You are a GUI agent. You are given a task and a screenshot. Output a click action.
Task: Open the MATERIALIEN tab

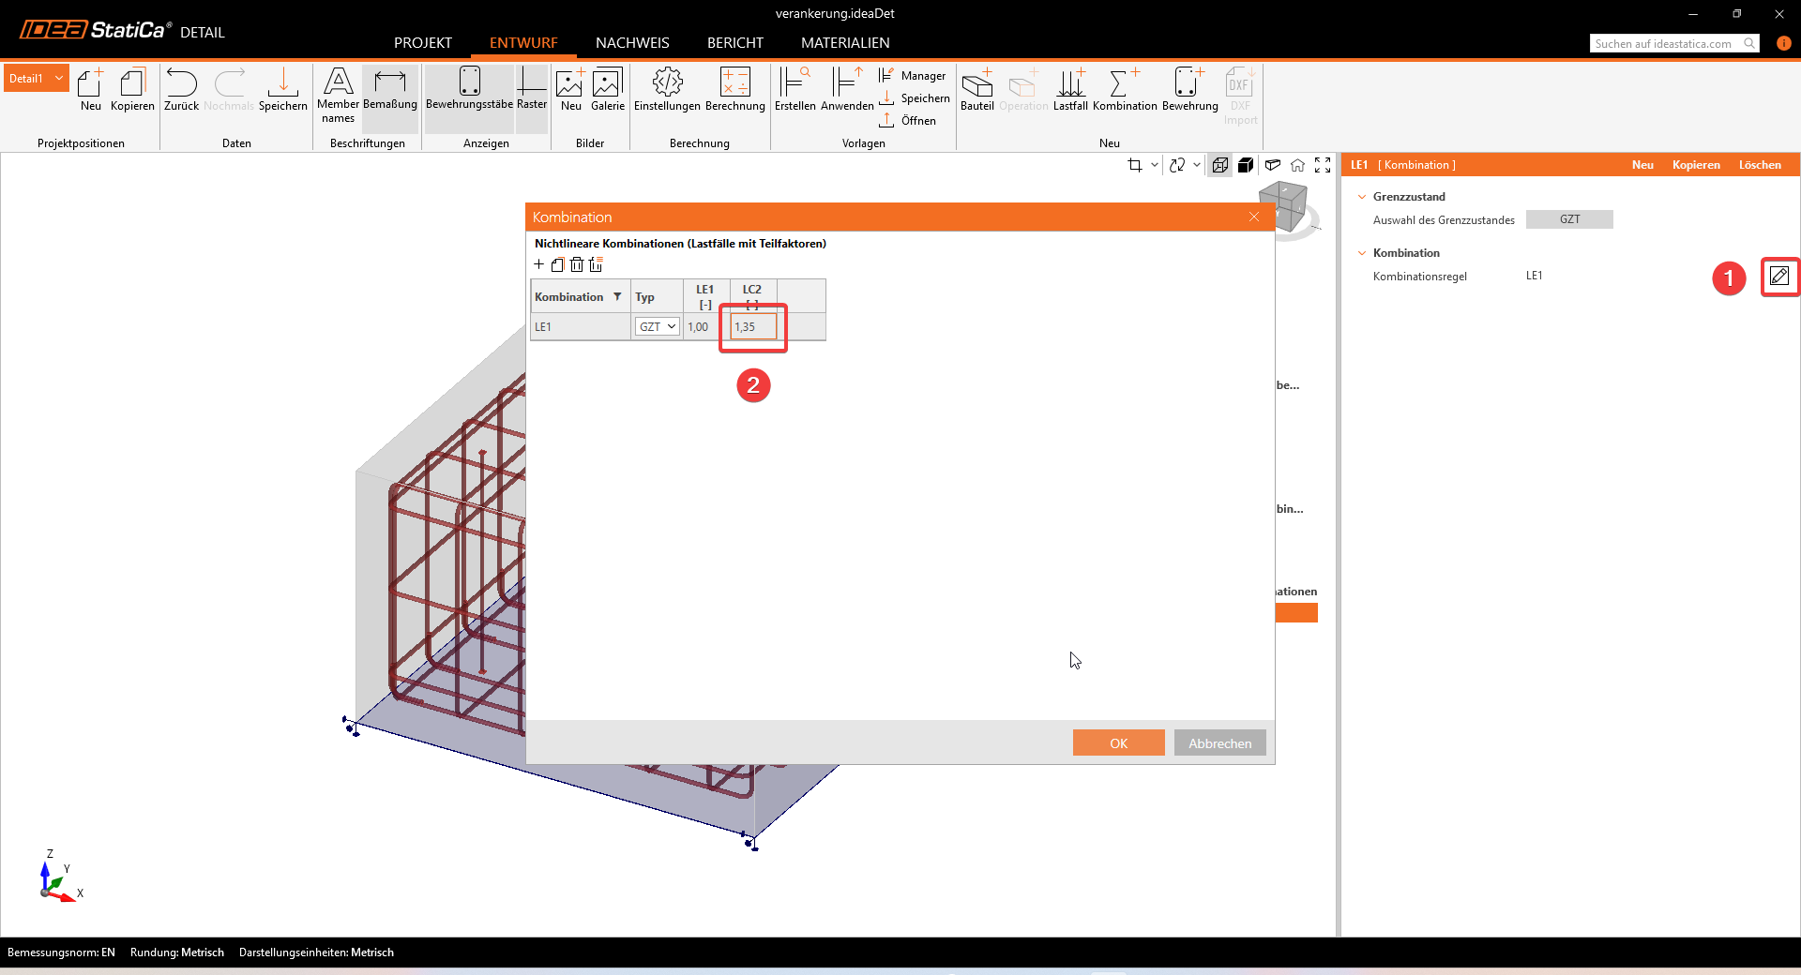point(845,43)
